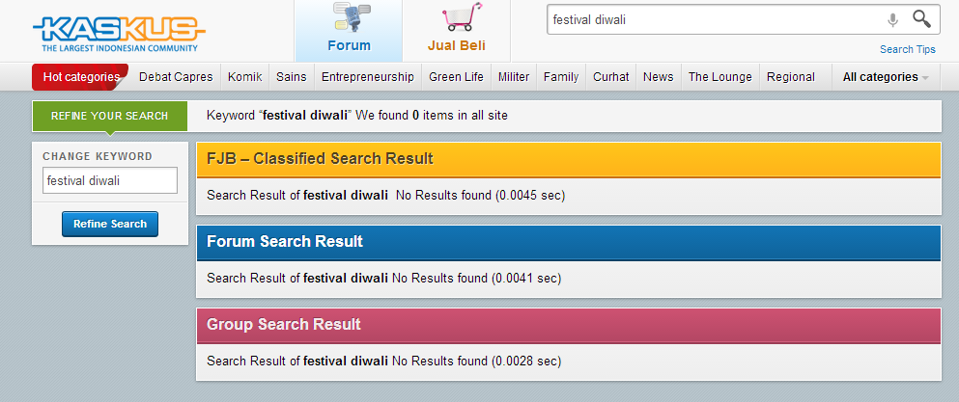This screenshot has height=402, width=959.
Task: Click the Refine Your Search tab
Action: [109, 116]
